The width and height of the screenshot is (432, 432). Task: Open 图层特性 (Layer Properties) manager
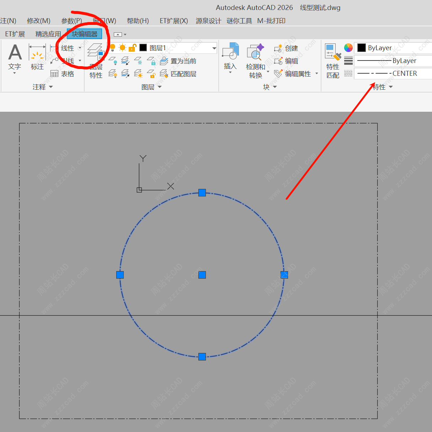click(x=95, y=60)
